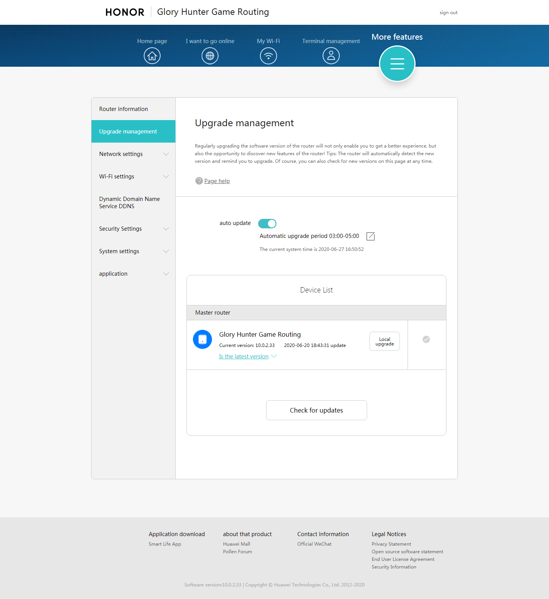This screenshot has height=599, width=549.
Task: Visit the Huawei Mall link
Action: coord(236,544)
